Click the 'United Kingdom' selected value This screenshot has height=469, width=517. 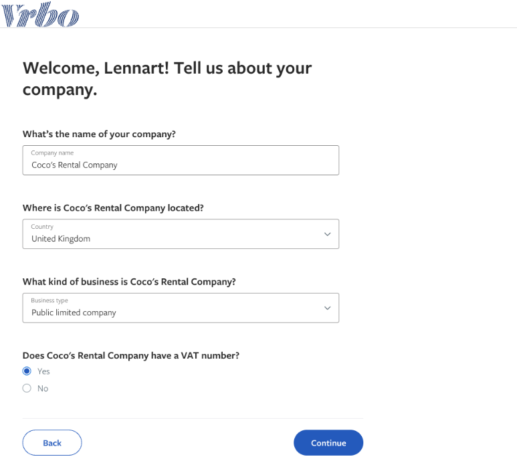[61, 239]
